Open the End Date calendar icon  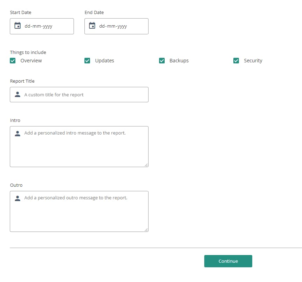pos(92,26)
